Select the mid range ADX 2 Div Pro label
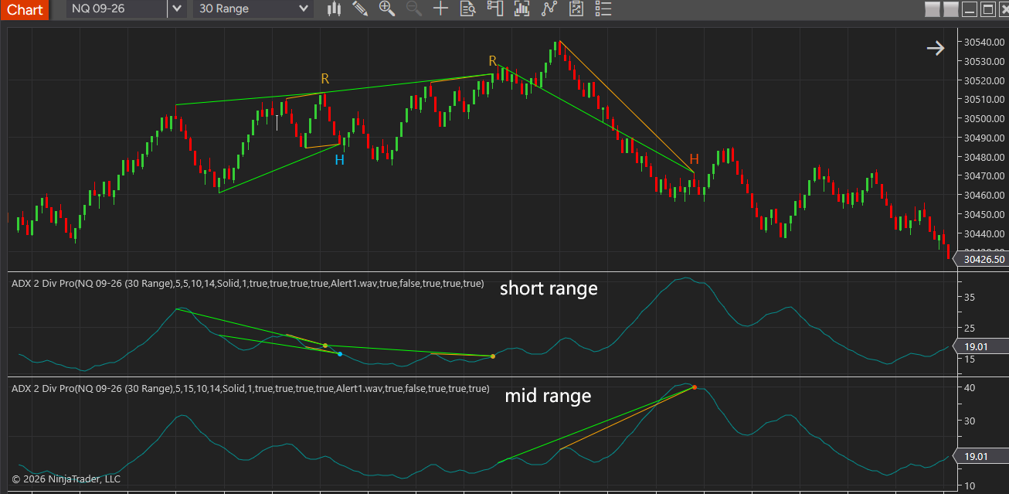The image size is (1009, 494). [x=250, y=388]
